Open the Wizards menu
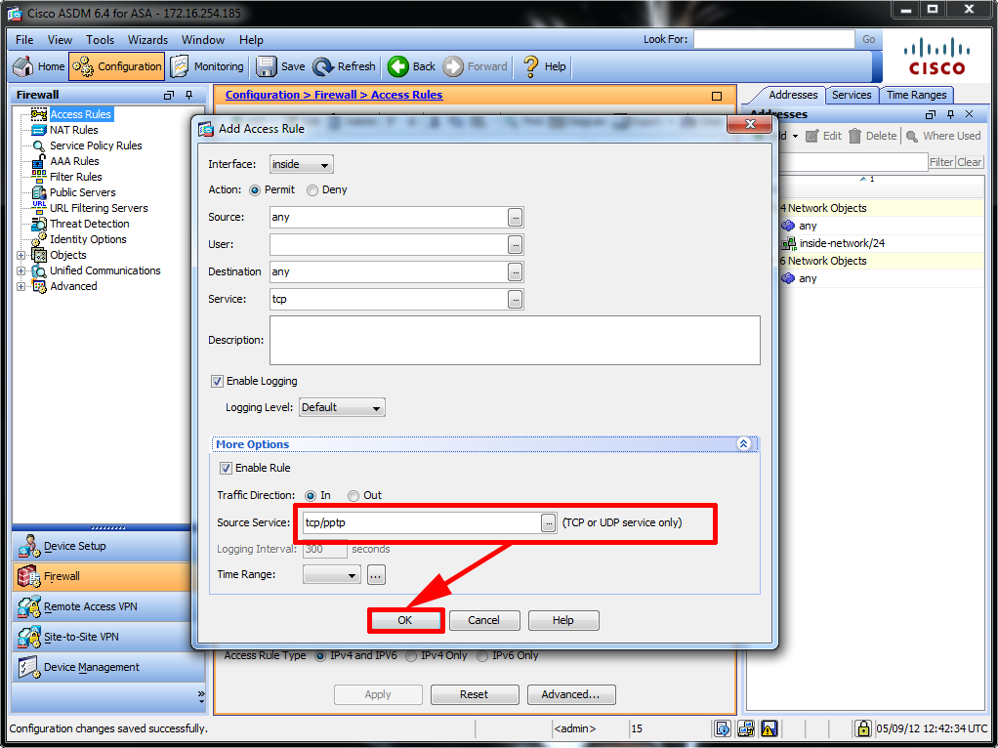This screenshot has height=748, width=998. (147, 39)
